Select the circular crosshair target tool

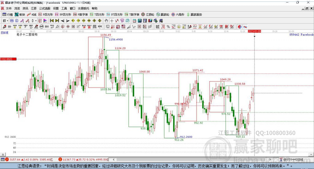(x=63, y=27)
